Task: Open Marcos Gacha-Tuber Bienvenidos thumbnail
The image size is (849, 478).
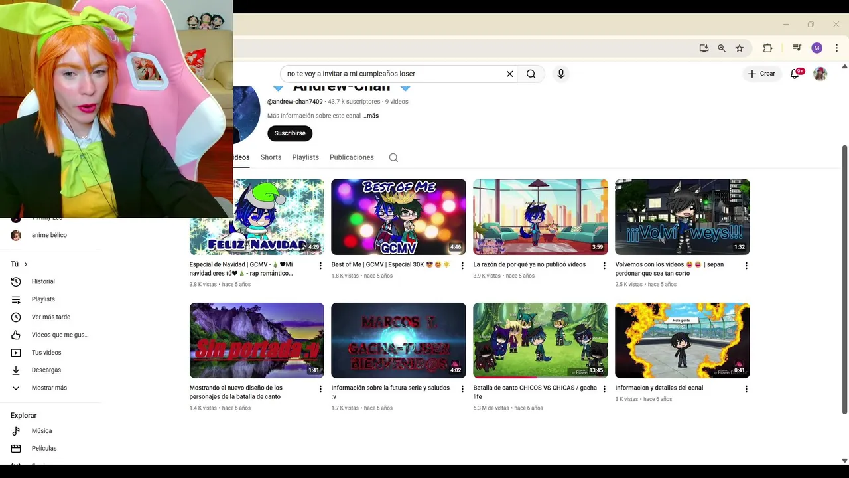Action: click(399, 341)
